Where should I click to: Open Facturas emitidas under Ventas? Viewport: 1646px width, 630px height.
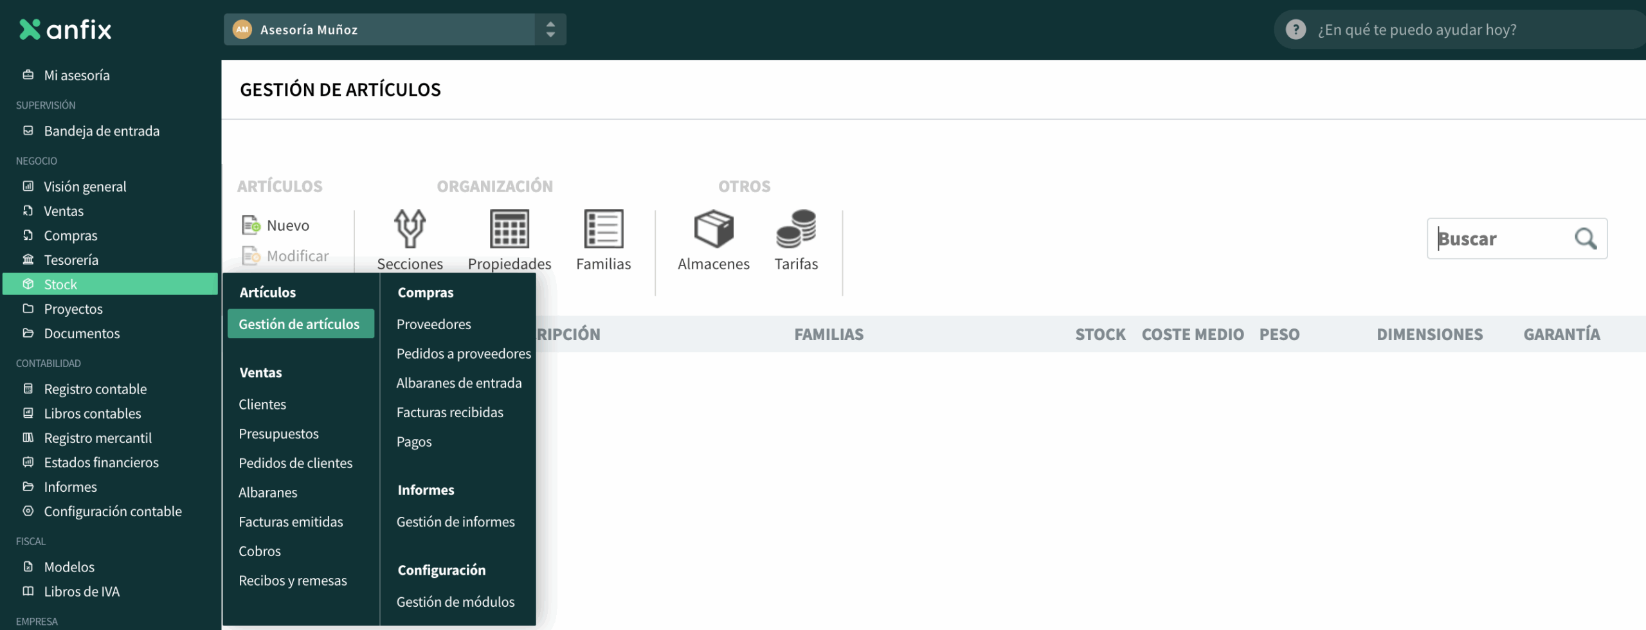[291, 521]
